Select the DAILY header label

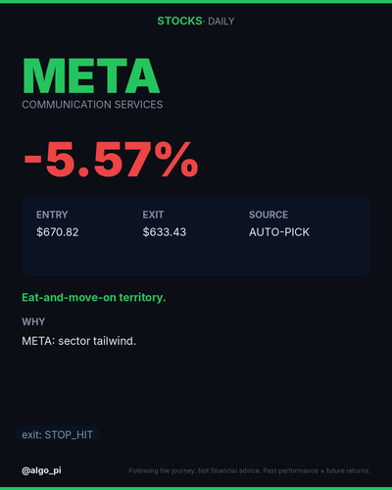pos(221,22)
